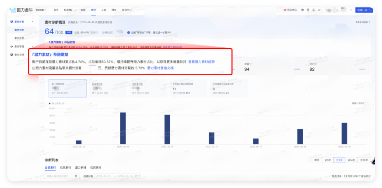Click the 素材管理 sidebar icon

(12, 46)
